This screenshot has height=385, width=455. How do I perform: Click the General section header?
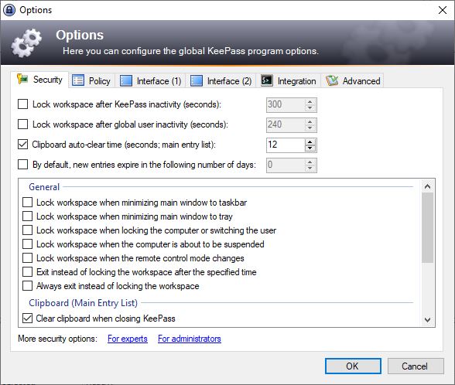pyautogui.click(x=44, y=187)
